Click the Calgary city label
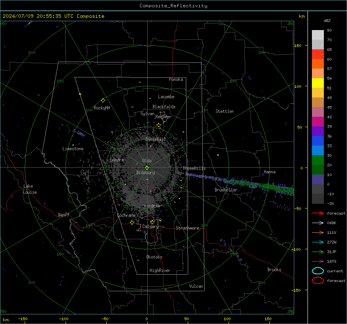The height and width of the screenshot is (324, 347). pyautogui.click(x=150, y=227)
